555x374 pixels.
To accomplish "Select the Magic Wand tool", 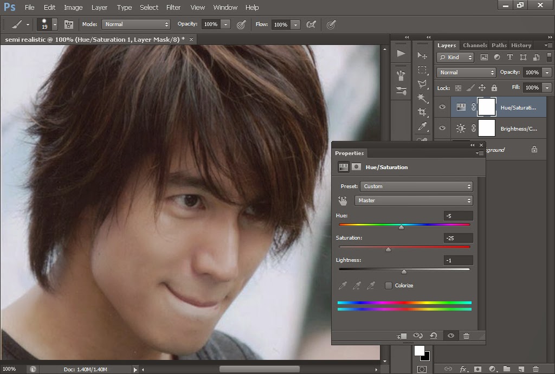I will (422, 98).
